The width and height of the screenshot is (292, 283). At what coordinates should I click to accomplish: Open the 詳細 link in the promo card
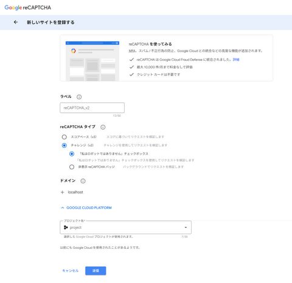[236, 60]
